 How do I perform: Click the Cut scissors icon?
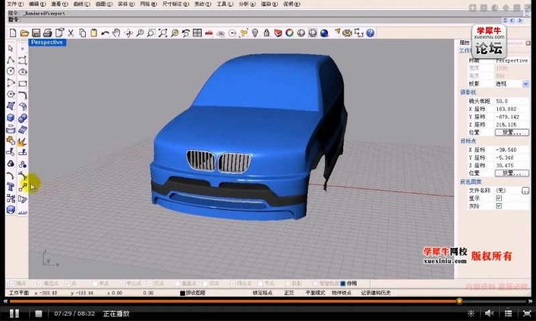[71, 33]
